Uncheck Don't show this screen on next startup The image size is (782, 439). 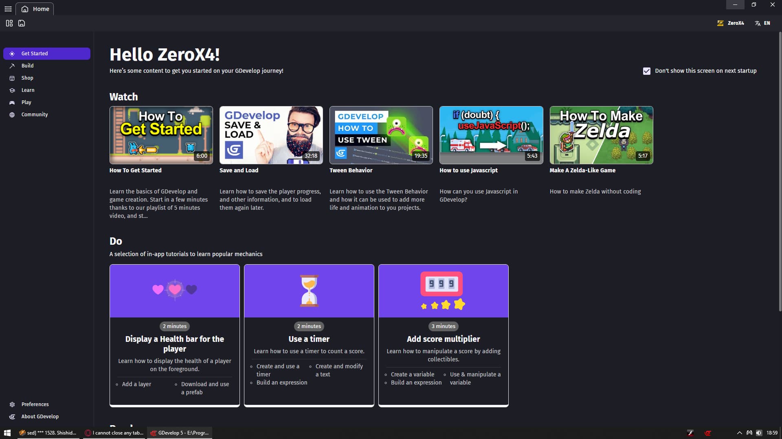point(647,71)
